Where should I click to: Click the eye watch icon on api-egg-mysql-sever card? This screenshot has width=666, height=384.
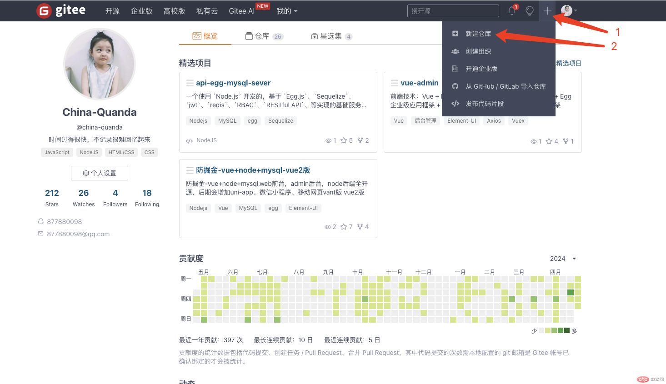pos(328,140)
